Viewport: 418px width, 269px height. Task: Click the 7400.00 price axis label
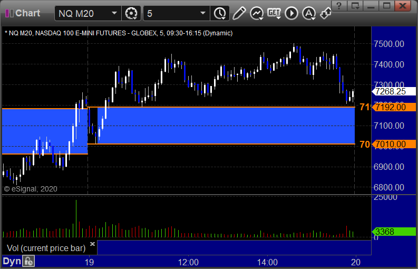[389, 64]
